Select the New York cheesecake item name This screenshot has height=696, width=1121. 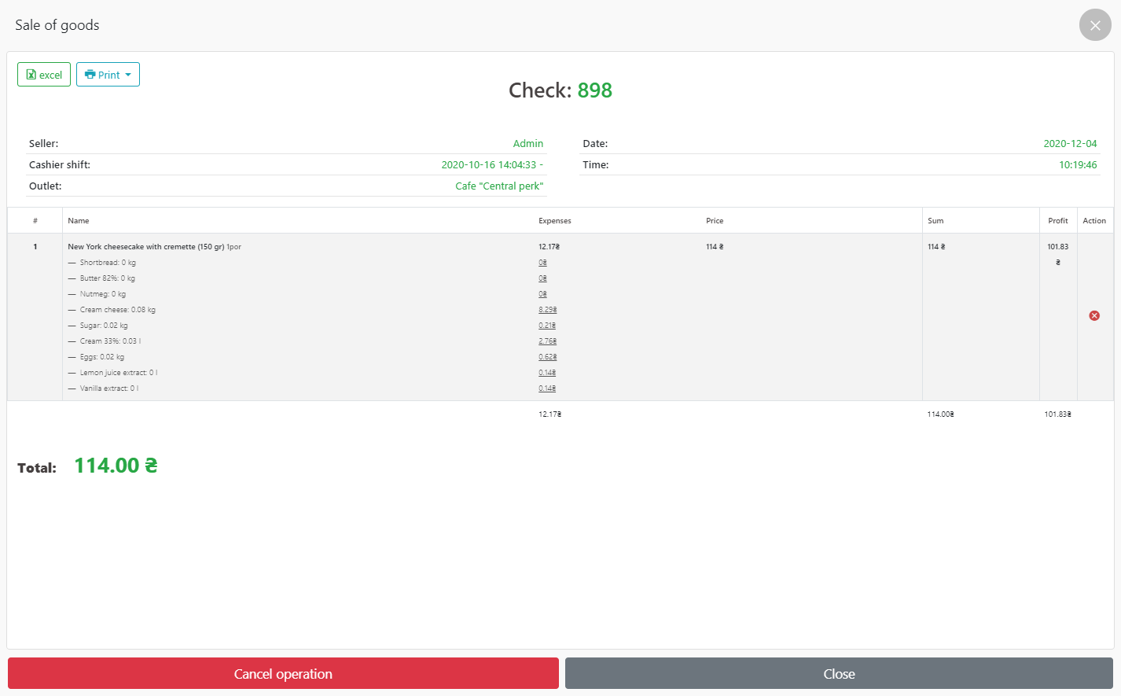click(x=145, y=247)
